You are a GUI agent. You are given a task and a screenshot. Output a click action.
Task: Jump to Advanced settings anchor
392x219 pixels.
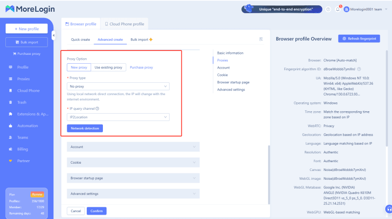pyautogui.click(x=231, y=90)
